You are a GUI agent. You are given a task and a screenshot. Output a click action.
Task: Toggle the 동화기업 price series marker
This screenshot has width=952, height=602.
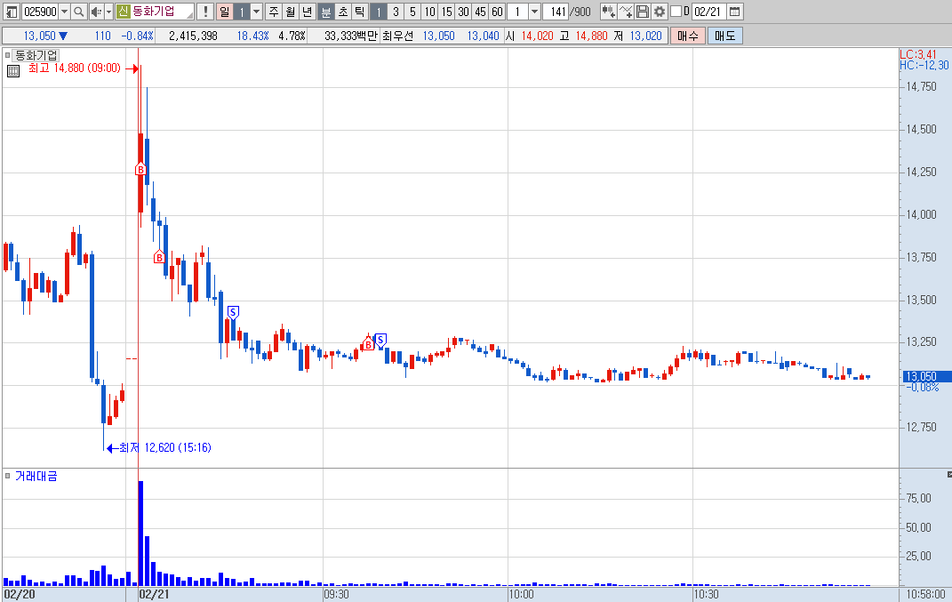(x=8, y=55)
